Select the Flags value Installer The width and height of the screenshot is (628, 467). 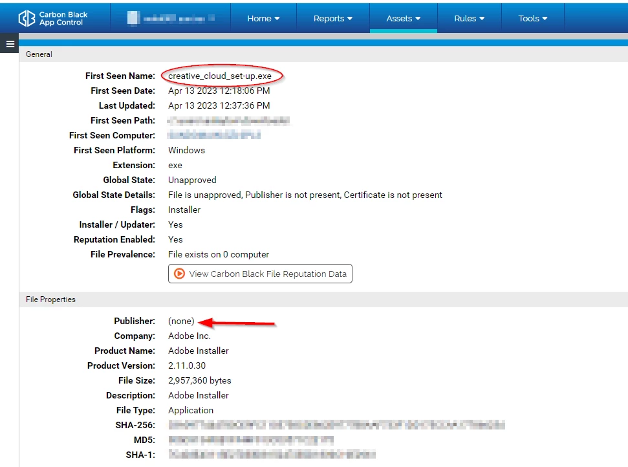(184, 210)
